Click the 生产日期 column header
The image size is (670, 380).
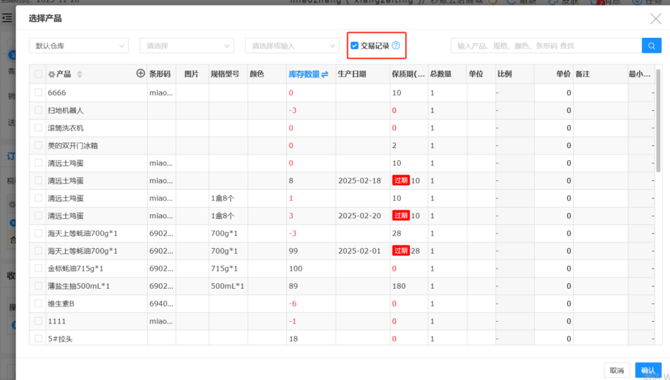point(352,74)
